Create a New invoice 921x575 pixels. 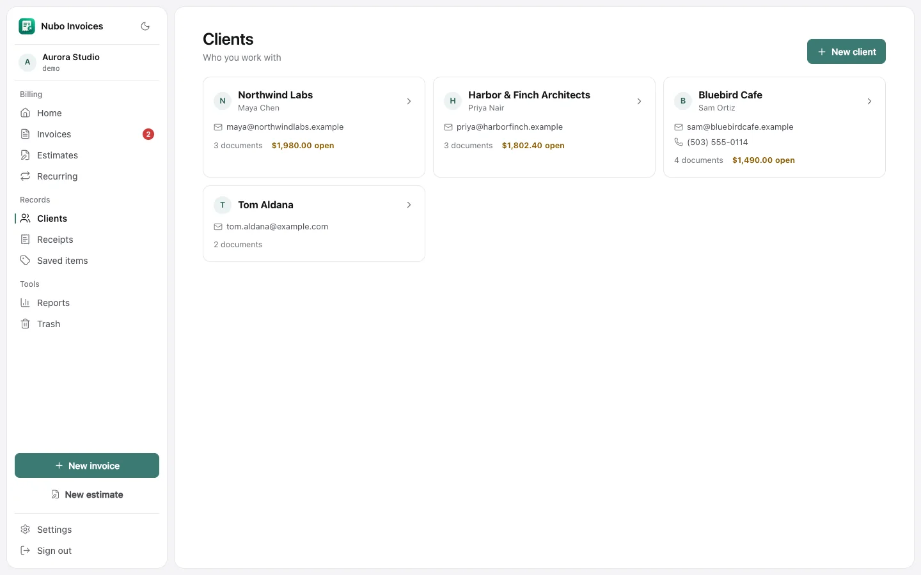tap(87, 466)
